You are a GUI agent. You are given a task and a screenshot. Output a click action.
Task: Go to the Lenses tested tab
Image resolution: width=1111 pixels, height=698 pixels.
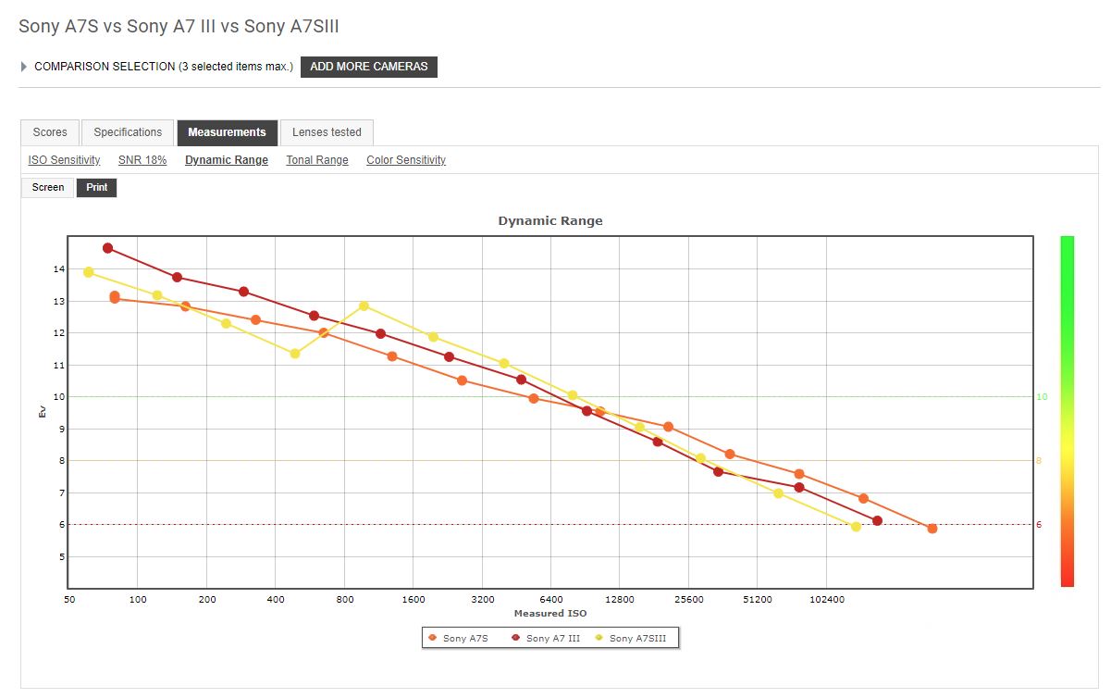(x=327, y=132)
